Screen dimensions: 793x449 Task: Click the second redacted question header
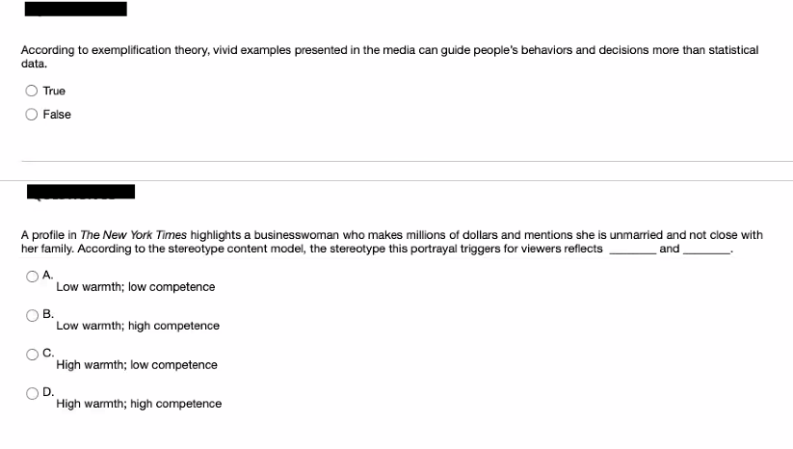tap(81, 192)
